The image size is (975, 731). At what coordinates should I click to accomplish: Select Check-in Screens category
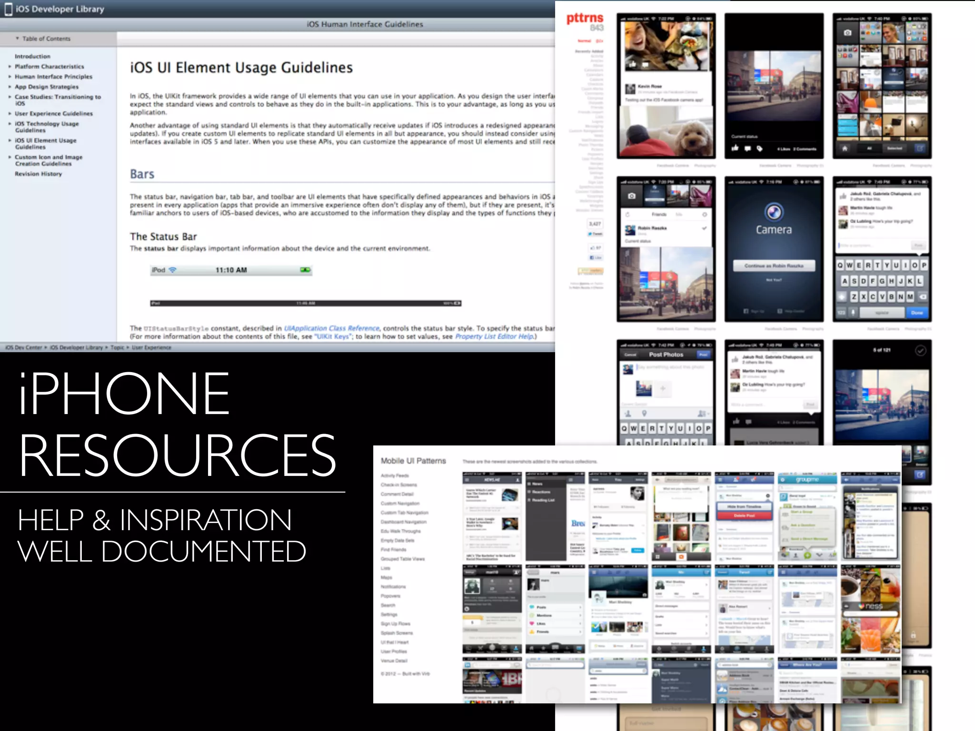tap(399, 485)
